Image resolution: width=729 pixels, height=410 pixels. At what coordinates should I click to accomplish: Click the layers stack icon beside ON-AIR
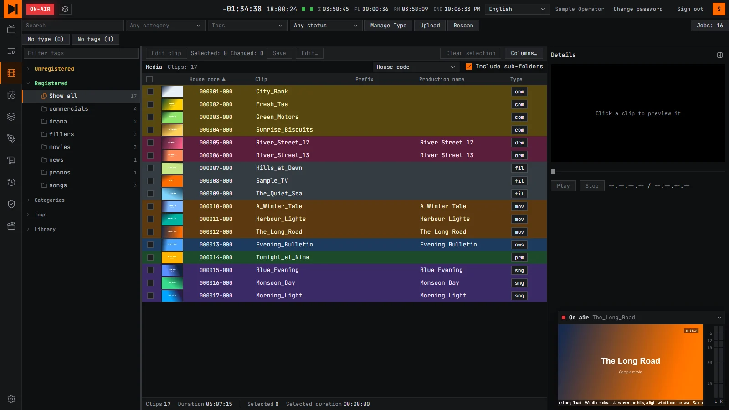65,9
